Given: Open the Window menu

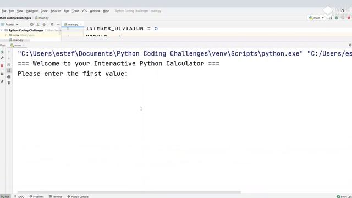Looking at the screenshot, I should (x=95, y=11).
